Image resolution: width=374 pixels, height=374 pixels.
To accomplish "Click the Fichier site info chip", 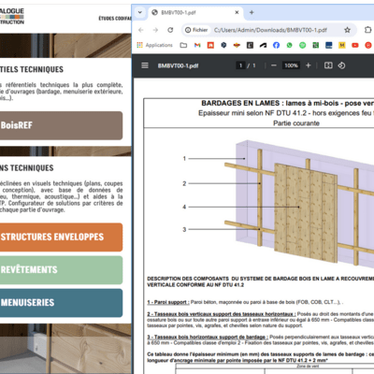I will click(196, 30).
